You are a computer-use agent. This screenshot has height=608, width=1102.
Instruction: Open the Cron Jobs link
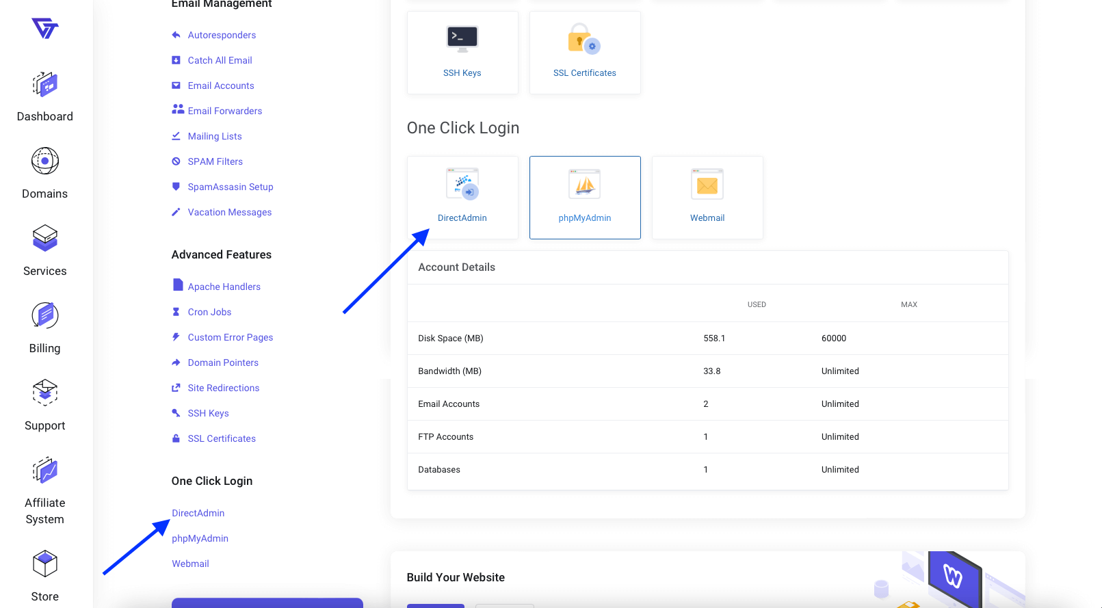[209, 312]
